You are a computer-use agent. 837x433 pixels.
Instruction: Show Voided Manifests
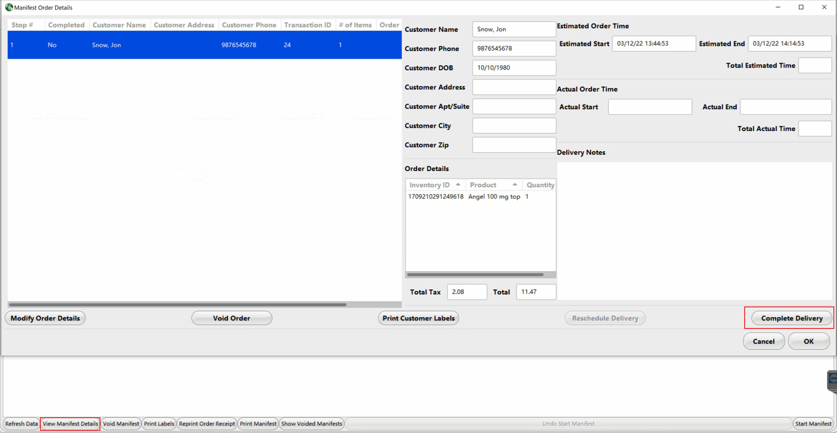tap(311, 424)
